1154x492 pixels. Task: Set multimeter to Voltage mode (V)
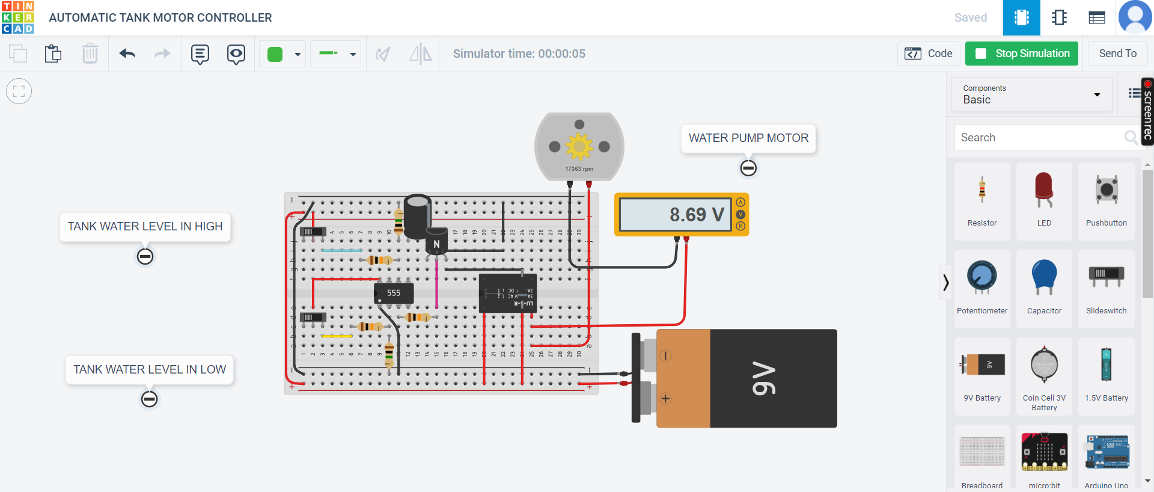740,214
